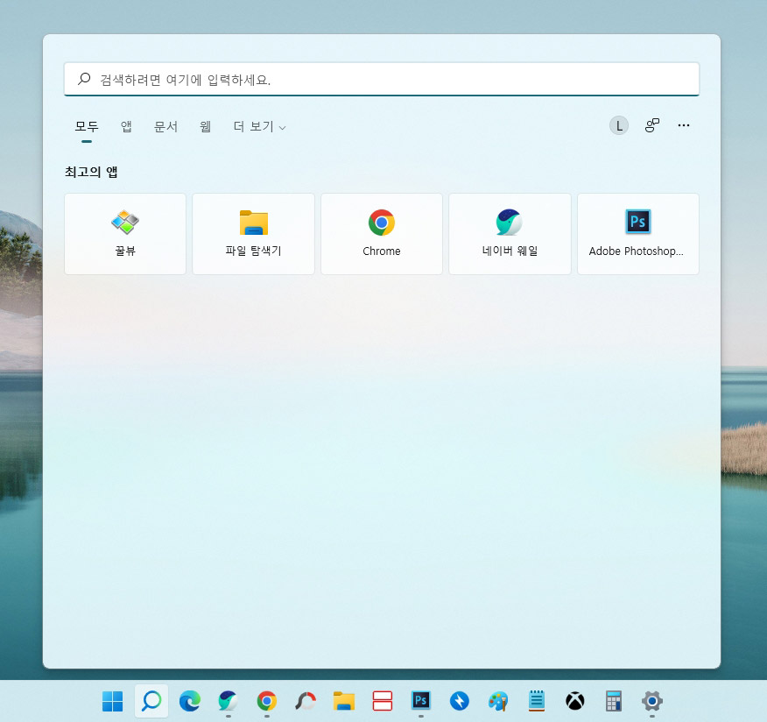
Task: Select the 문서 tab
Action: (165, 126)
